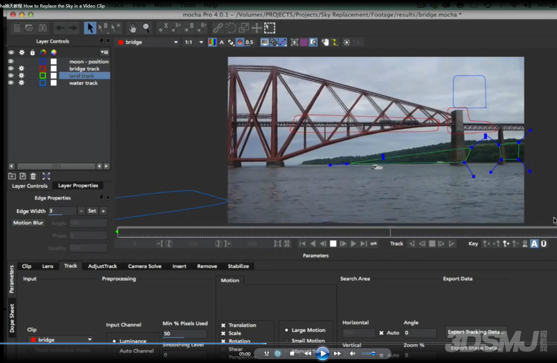This screenshot has width=557, height=363.
Task: Click the Save Project icon
Action: [43, 28]
